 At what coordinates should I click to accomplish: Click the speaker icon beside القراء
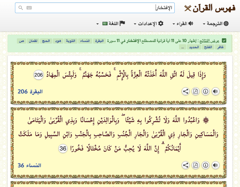[x=191, y=23]
